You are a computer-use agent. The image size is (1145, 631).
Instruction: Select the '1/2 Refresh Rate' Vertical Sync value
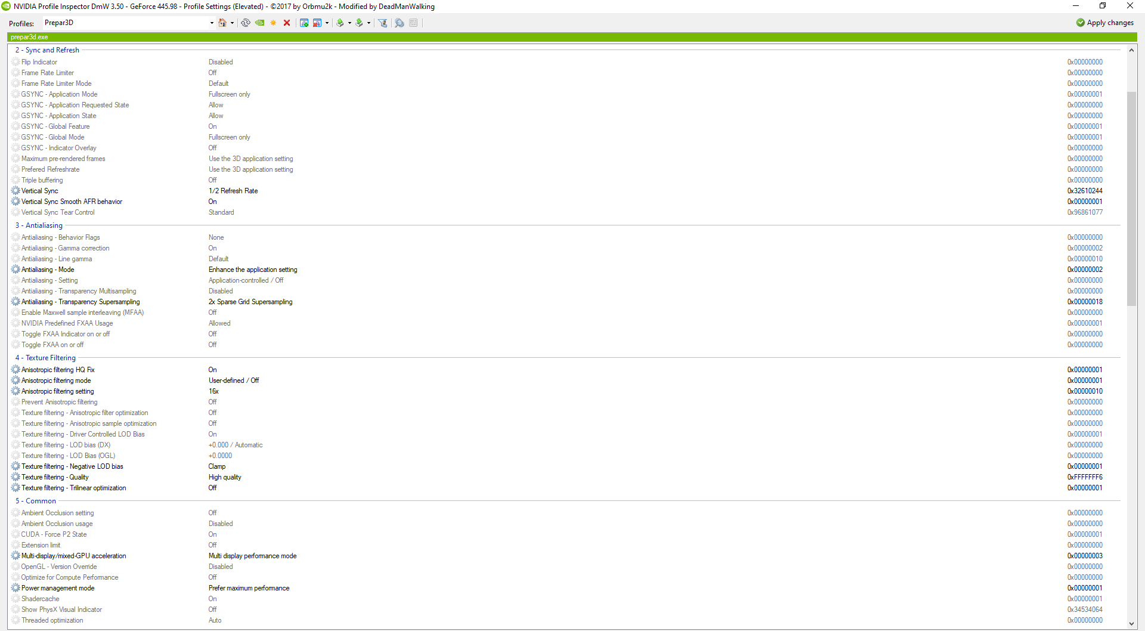click(233, 191)
